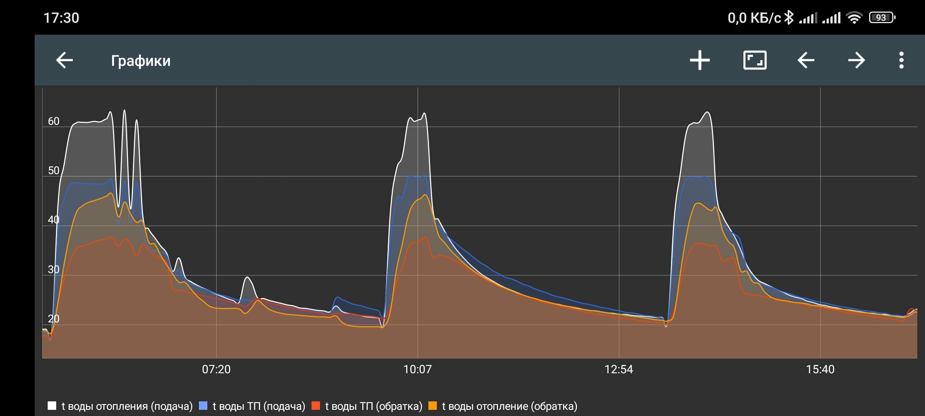
Task: Toggle fullscreen chart view icon
Action: pyautogui.click(x=755, y=60)
